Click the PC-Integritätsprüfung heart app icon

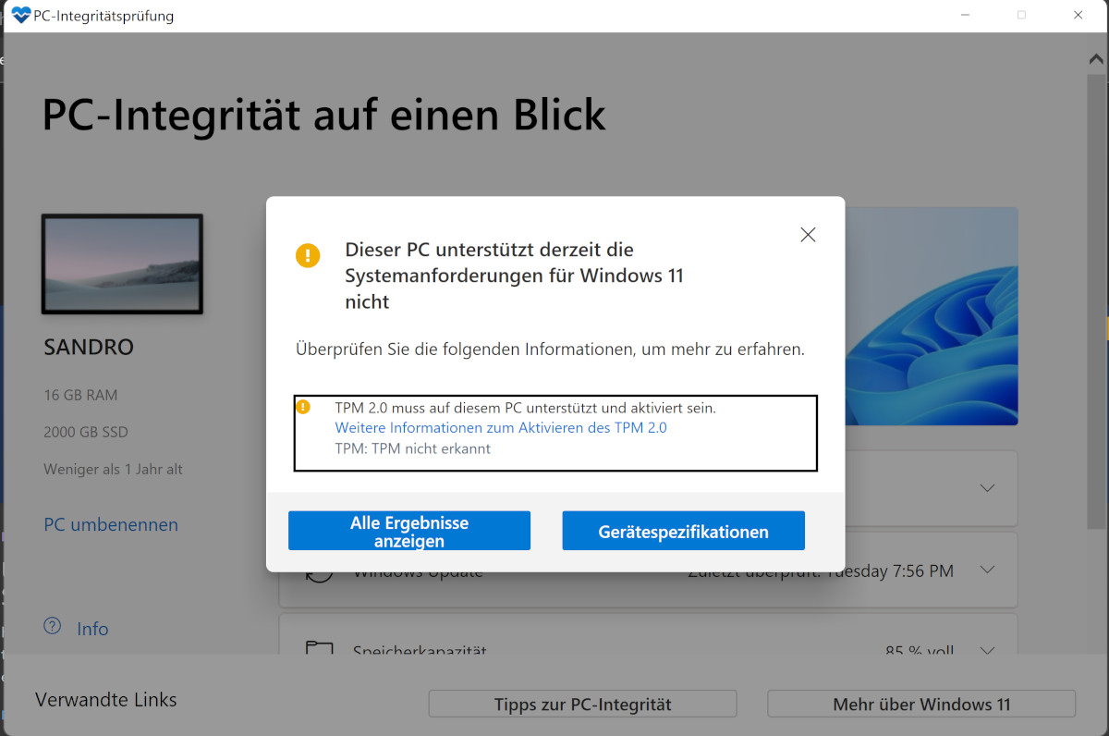(x=21, y=16)
